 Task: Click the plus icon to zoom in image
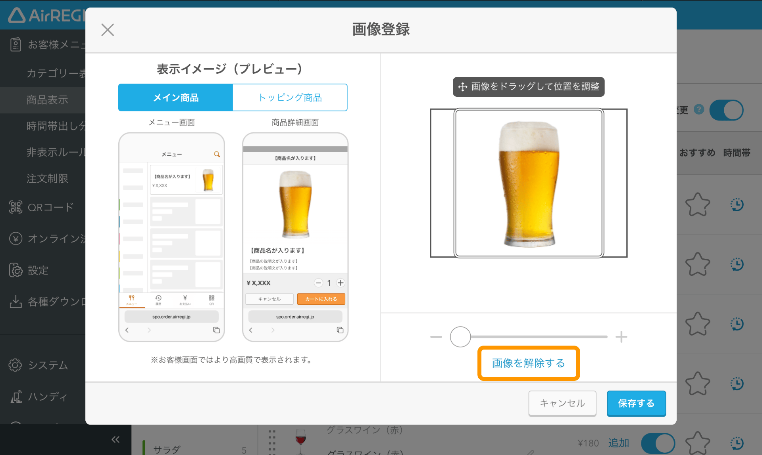click(621, 337)
